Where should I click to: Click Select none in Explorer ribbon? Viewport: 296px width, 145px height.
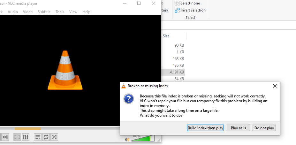(x=187, y=3)
